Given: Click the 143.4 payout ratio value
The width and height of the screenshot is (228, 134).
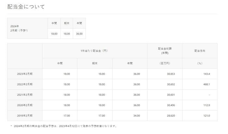Looking at the screenshot, I should pos(206,74).
